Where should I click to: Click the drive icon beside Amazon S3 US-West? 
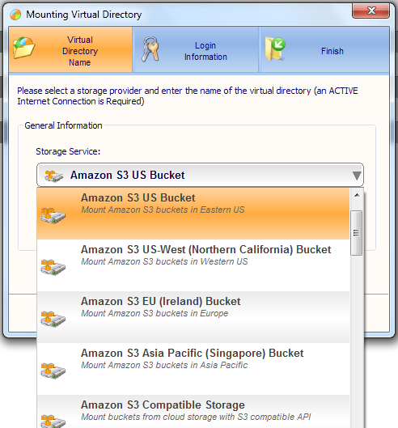tap(53, 267)
